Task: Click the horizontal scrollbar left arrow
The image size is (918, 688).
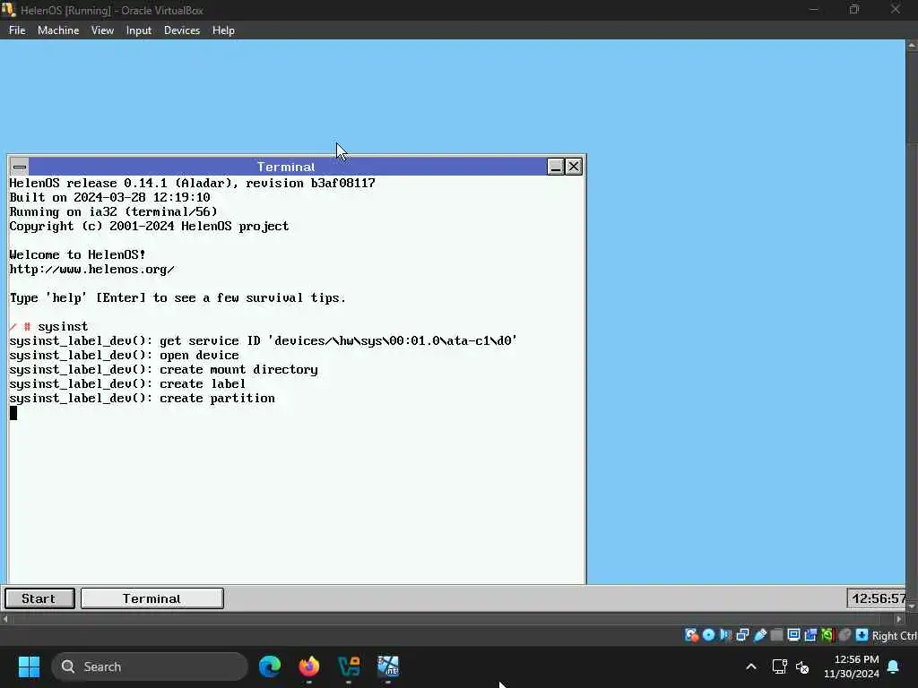Action: pyautogui.click(x=5, y=618)
